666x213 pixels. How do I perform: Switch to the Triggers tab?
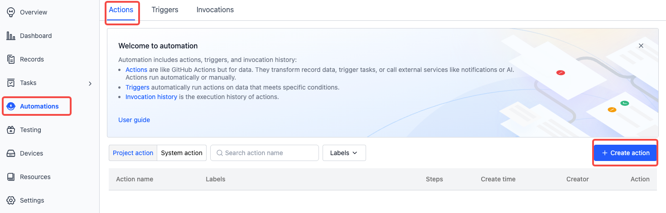pyautogui.click(x=165, y=9)
